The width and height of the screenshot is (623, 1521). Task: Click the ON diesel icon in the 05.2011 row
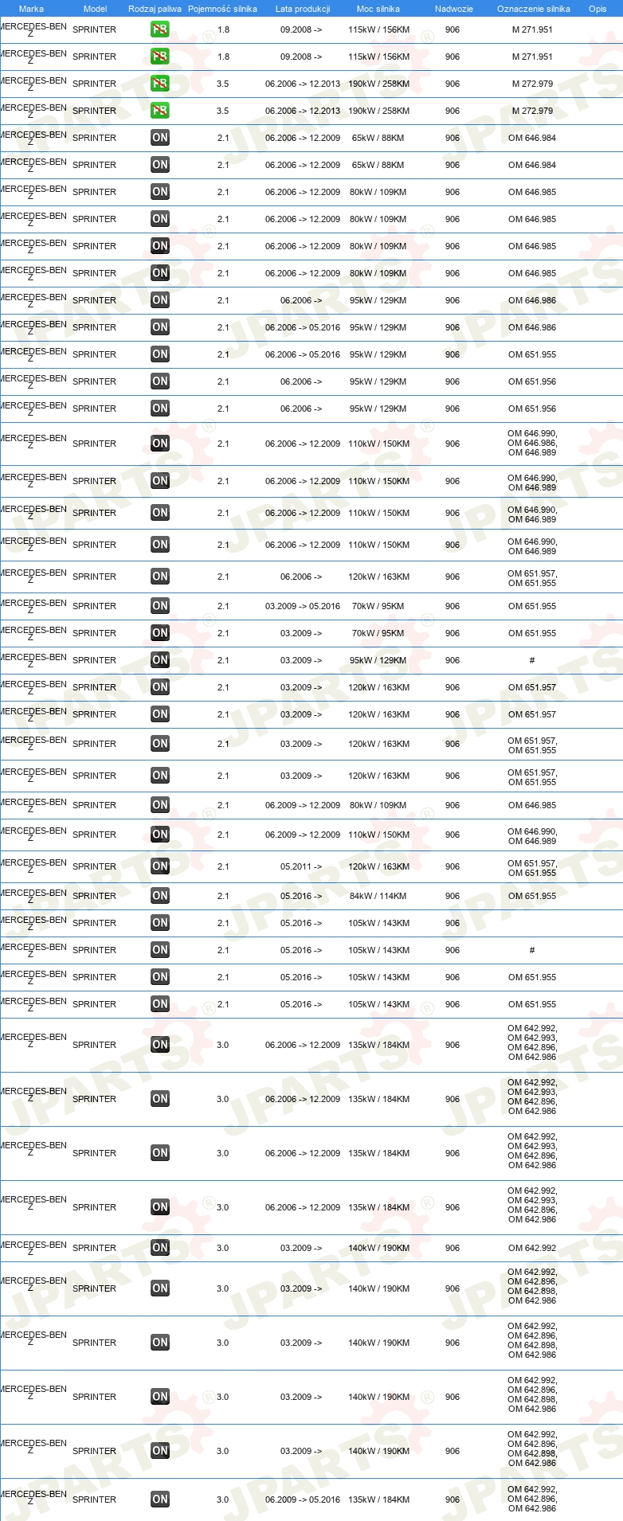click(x=160, y=866)
